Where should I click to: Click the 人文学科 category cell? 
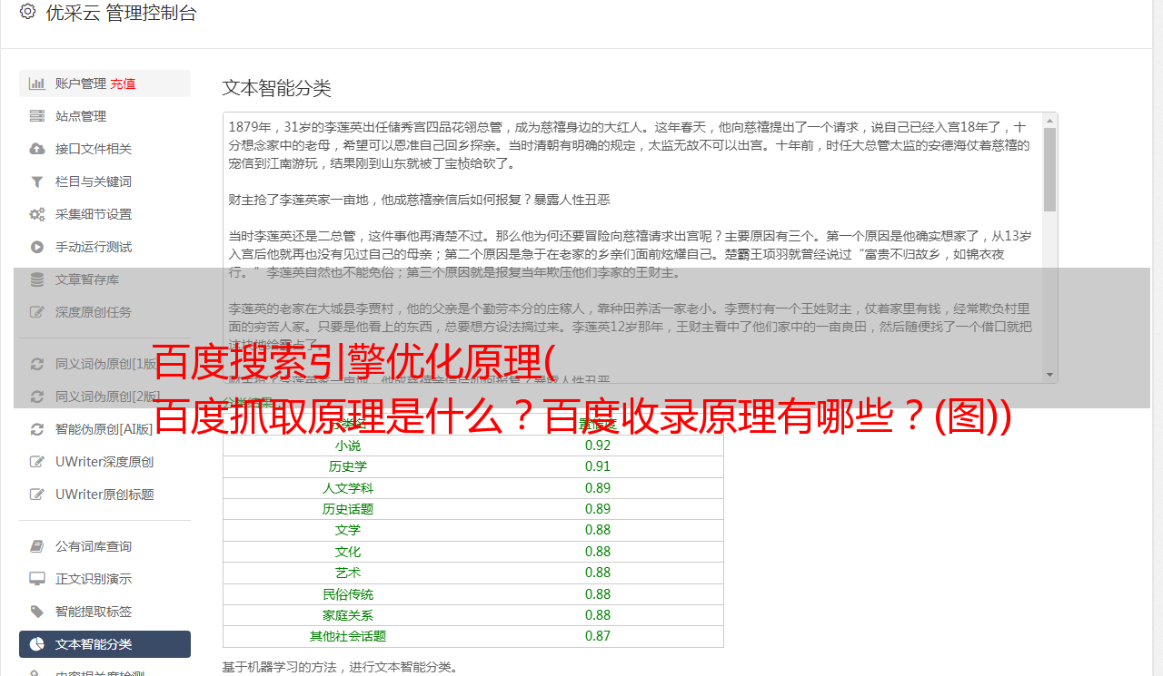[x=348, y=488]
